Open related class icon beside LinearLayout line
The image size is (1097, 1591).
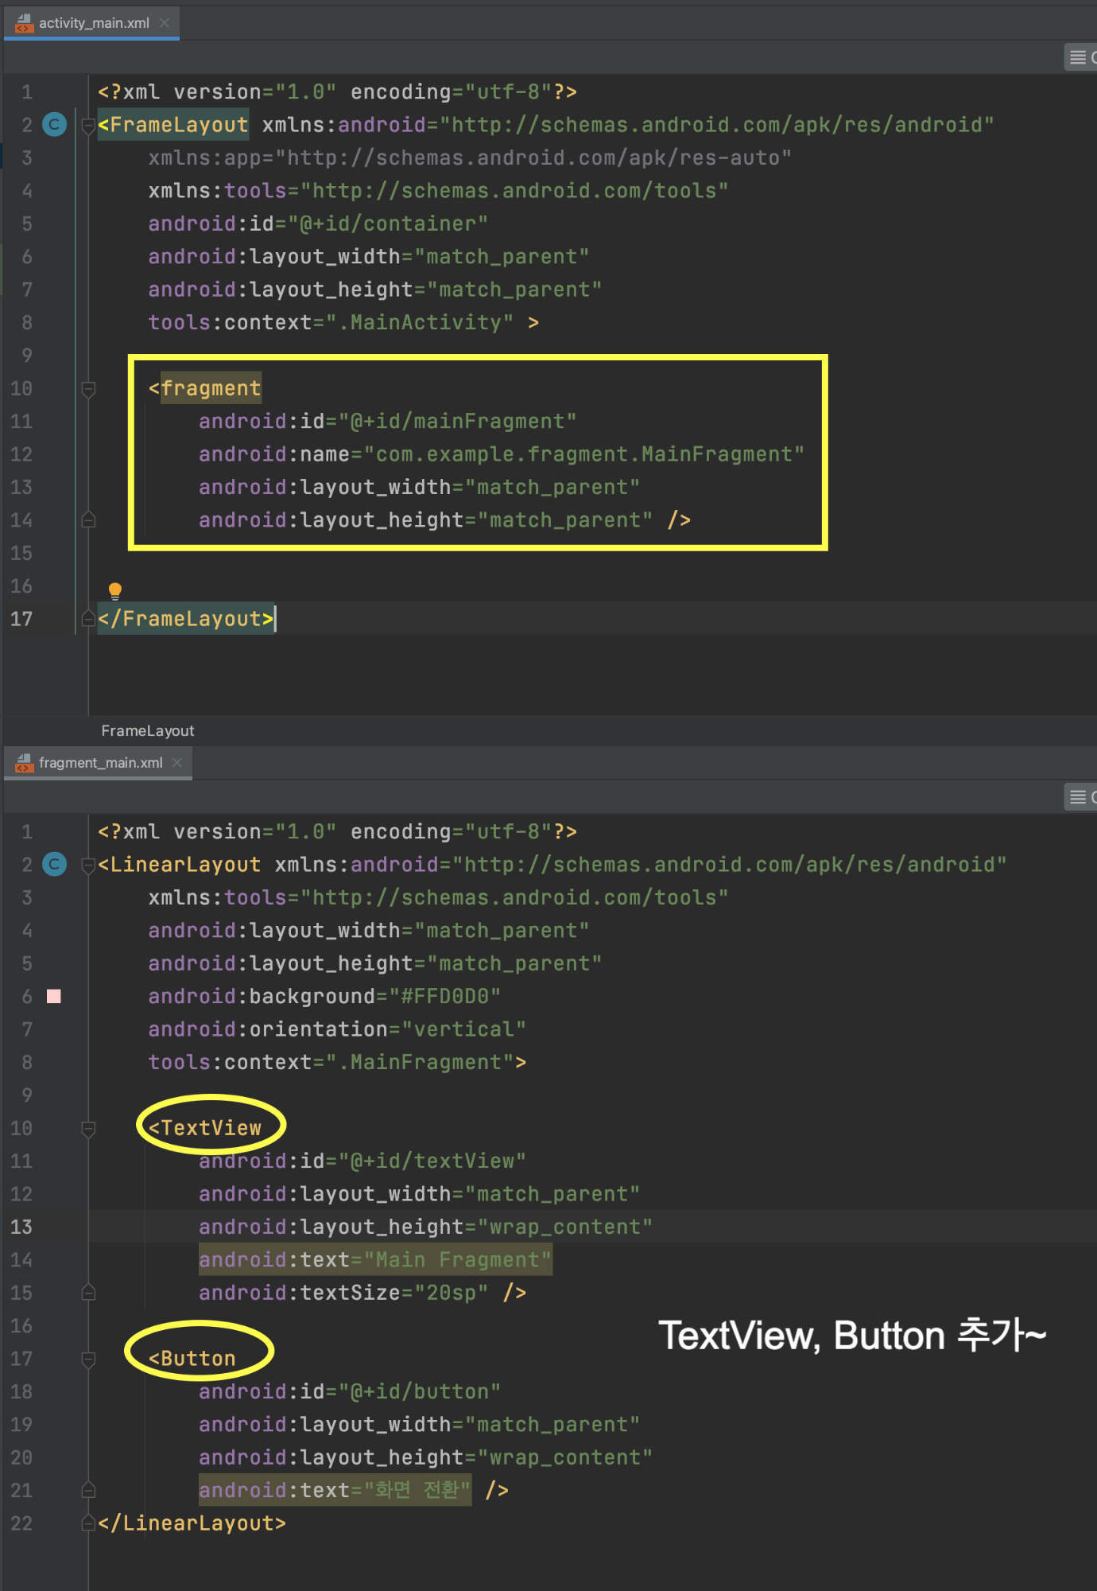pos(54,865)
